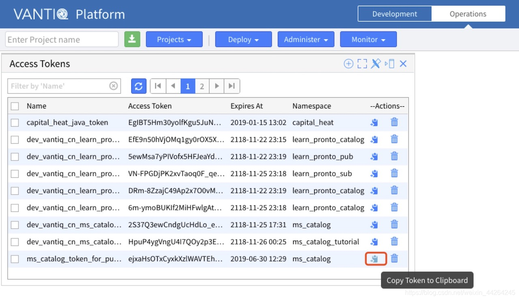Click the Name column header
Image resolution: width=519 pixels, height=300 pixels.
pyautogui.click(x=36, y=106)
